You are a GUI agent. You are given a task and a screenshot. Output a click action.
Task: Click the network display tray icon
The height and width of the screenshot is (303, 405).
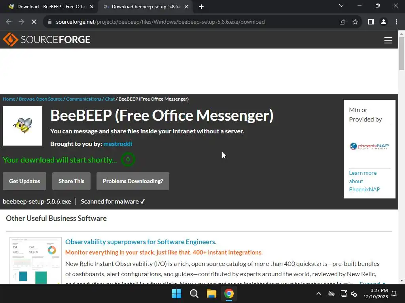pos(344,294)
